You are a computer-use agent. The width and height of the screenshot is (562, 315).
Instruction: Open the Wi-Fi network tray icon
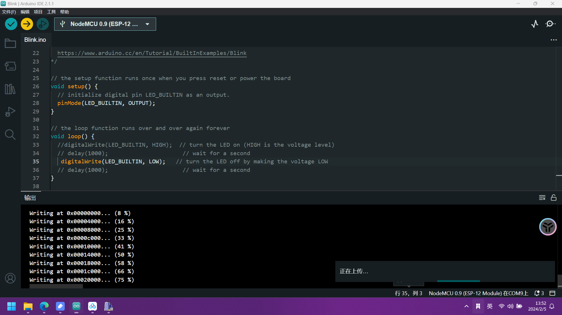coord(502,306)
